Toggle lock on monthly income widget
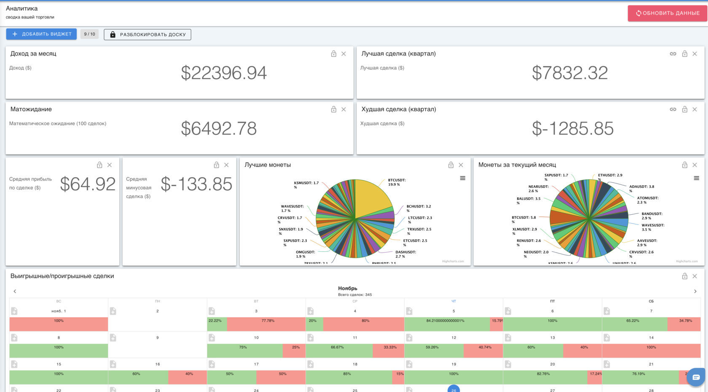The image size is (708, 392). pos(334,54)
